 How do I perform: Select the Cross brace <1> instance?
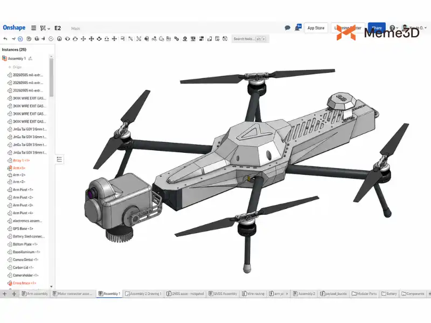tap(24, 283)
